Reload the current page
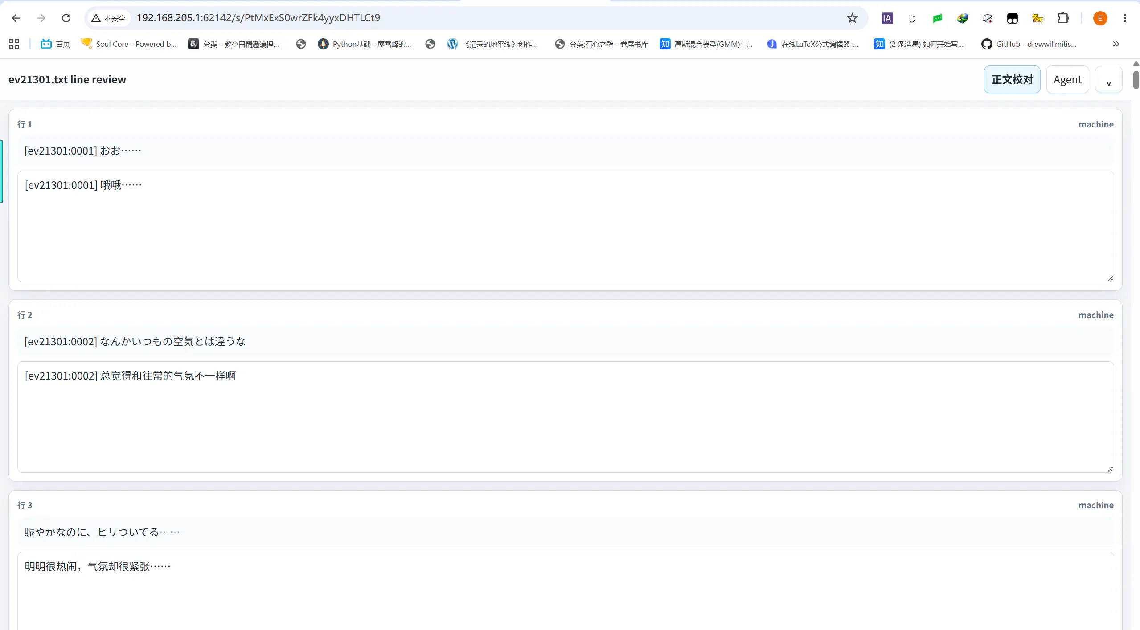This screenshot has width=1140, height=630. [x=66, y=18]
